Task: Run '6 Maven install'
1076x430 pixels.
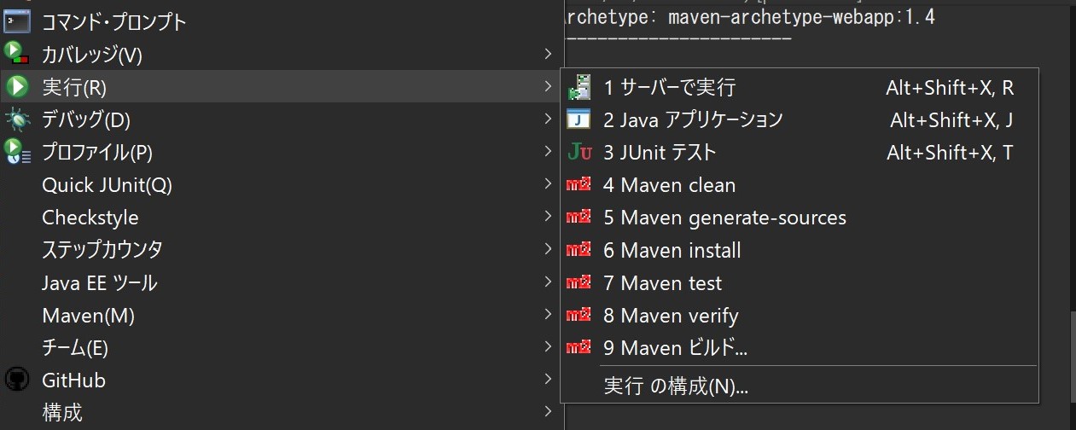Action: point(800,250)
